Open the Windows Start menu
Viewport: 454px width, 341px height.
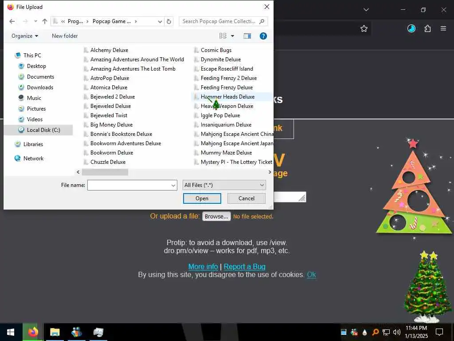(11, 332)
